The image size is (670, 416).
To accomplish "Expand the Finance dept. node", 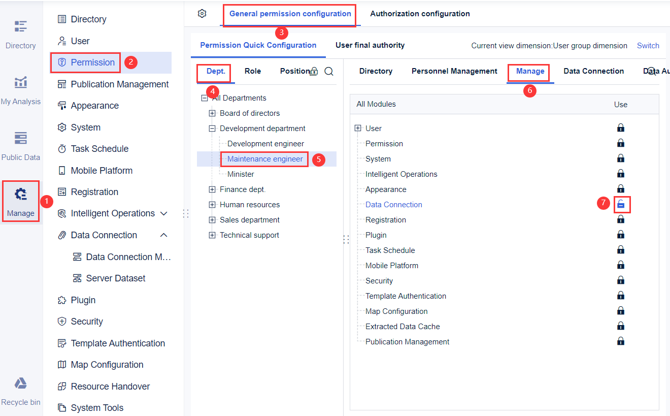I will coord(212,189).
